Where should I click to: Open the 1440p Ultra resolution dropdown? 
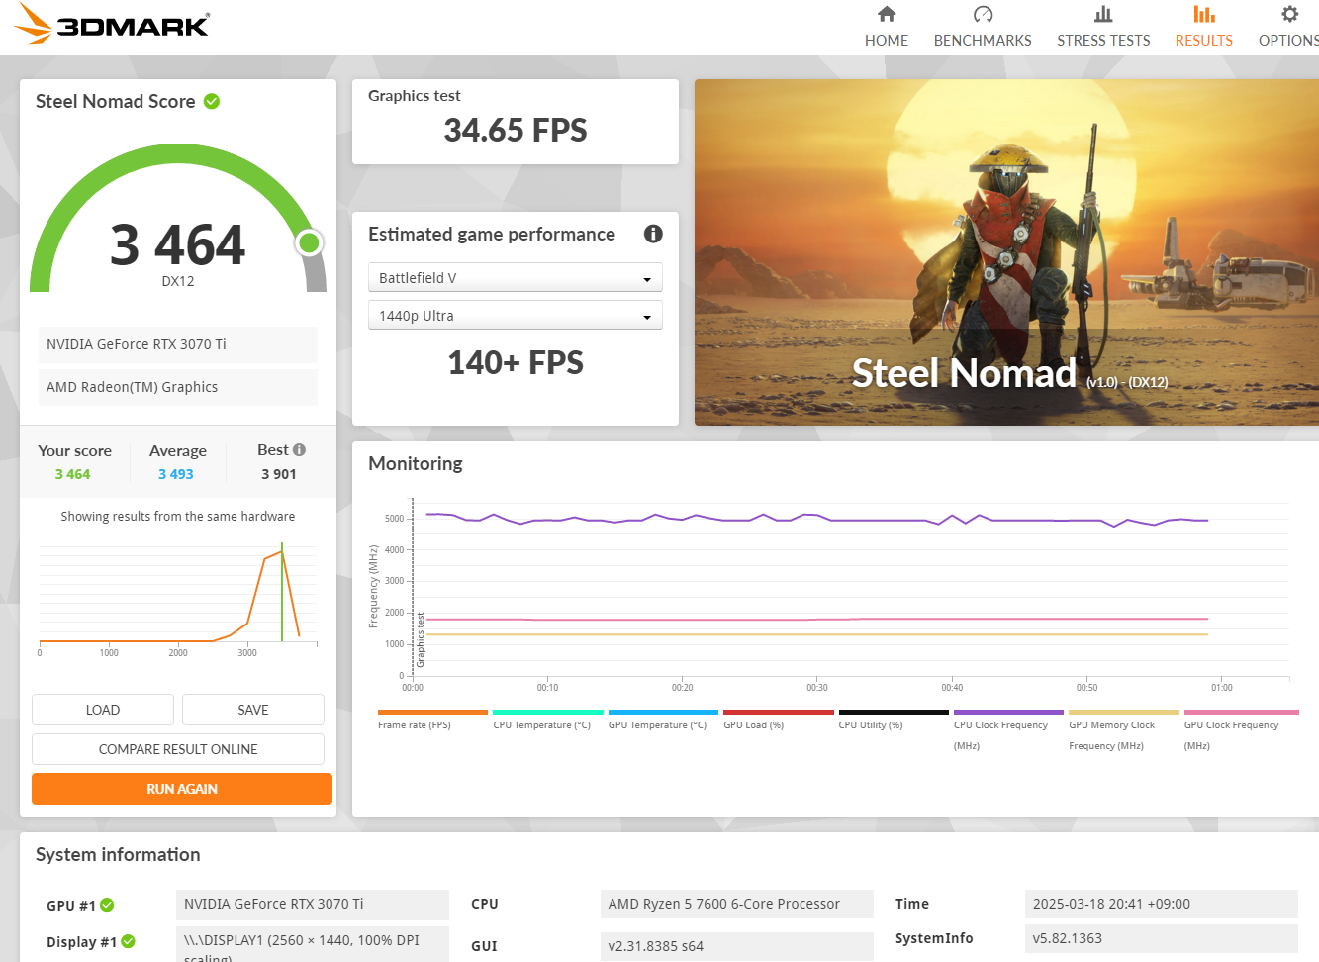pos(516,315)
